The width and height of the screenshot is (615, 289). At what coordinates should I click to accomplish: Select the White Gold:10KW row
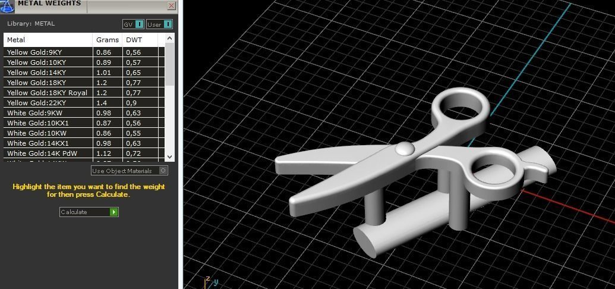[x=84, y=133]
